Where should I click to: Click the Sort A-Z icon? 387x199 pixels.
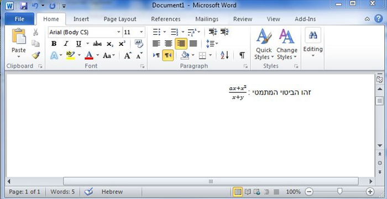point(224,55)
